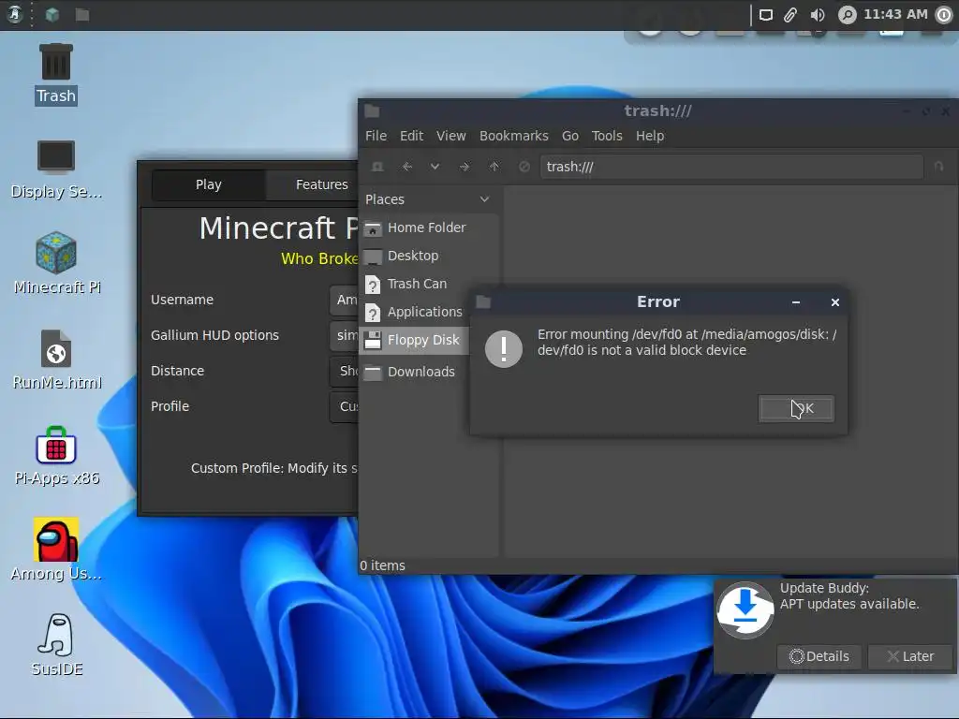Open the SusIDE desktop shortcut

click(x=56, y=645)
